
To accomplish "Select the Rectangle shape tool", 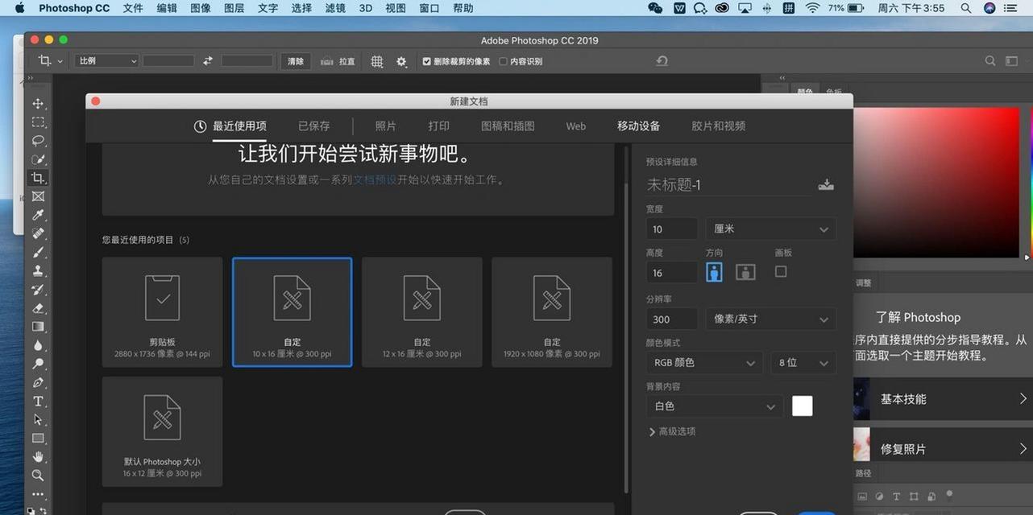I will (x=38, y=439).
